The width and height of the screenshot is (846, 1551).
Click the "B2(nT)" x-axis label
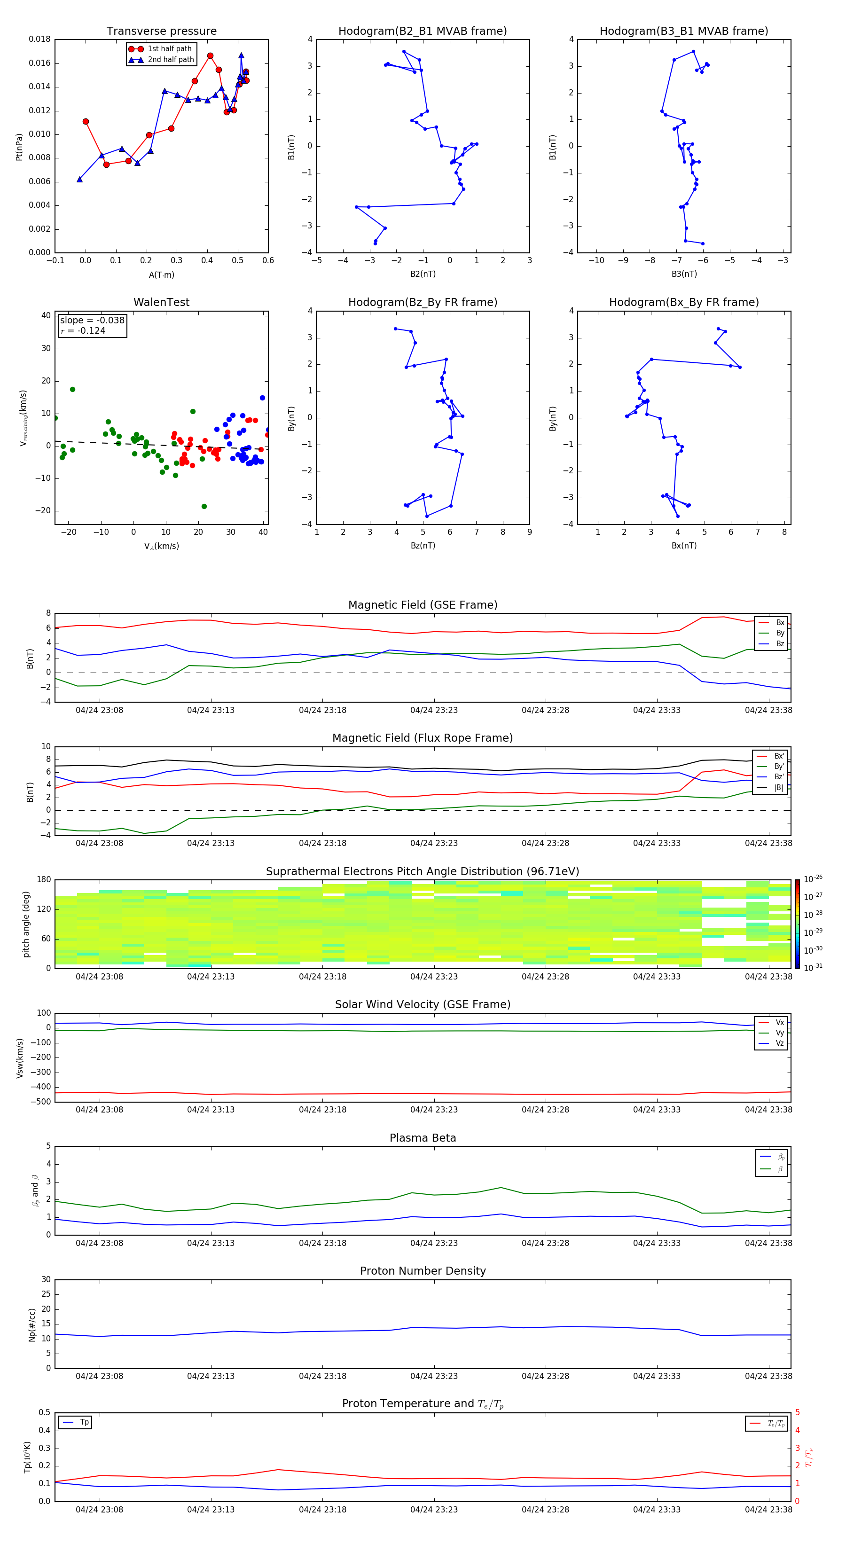pos(423,274)
